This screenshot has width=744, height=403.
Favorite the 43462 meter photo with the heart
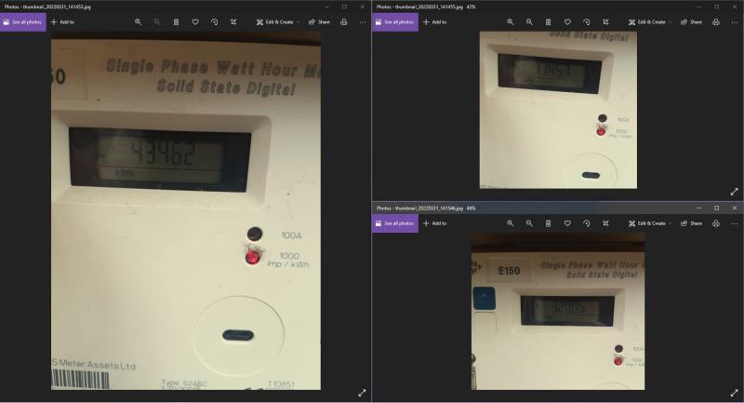195,22
